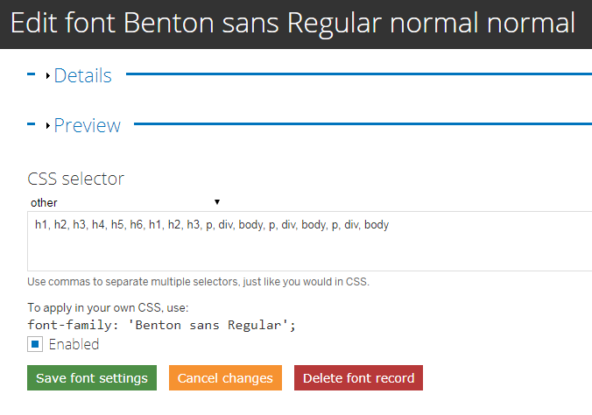Click the dash icon beside Details

[31, 74]
